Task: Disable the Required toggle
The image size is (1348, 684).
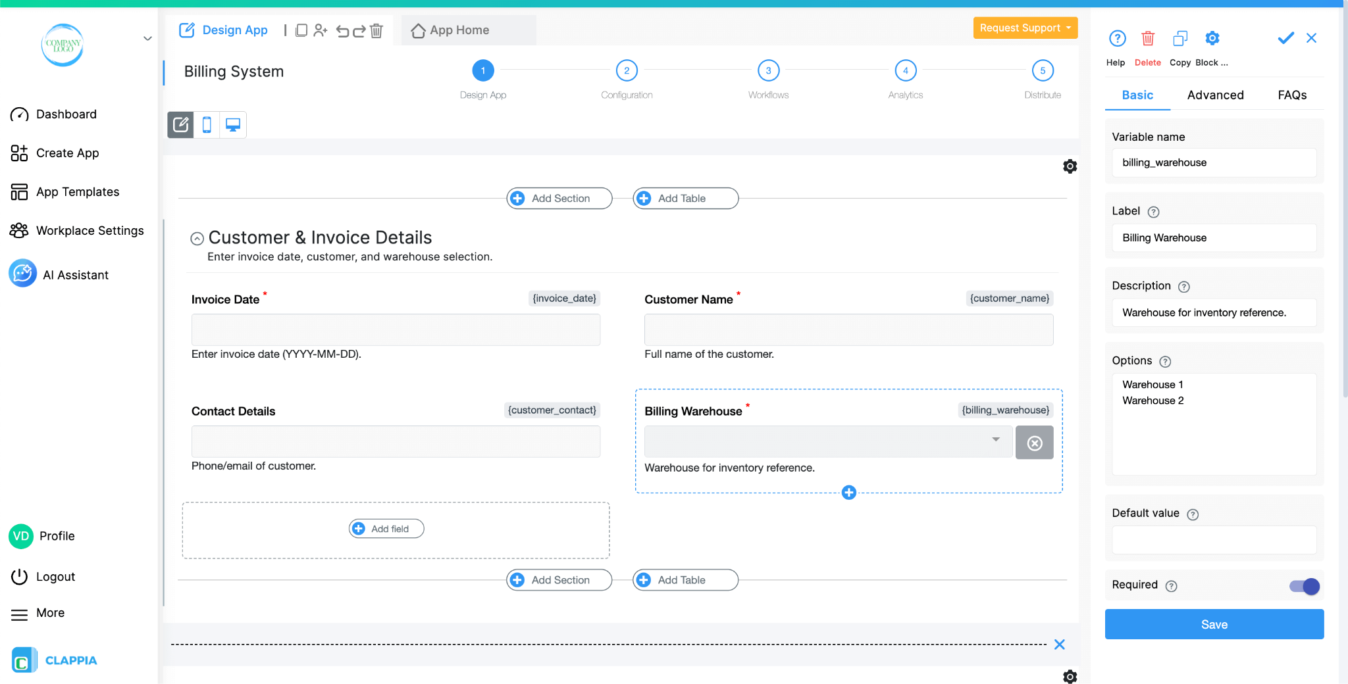Action: coord(1303,586)
